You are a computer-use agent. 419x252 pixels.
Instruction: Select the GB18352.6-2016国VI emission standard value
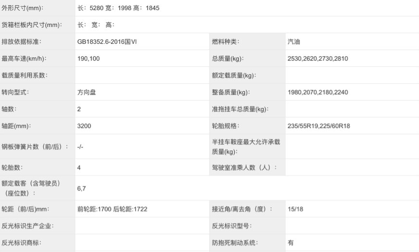[x=107, y=42]
